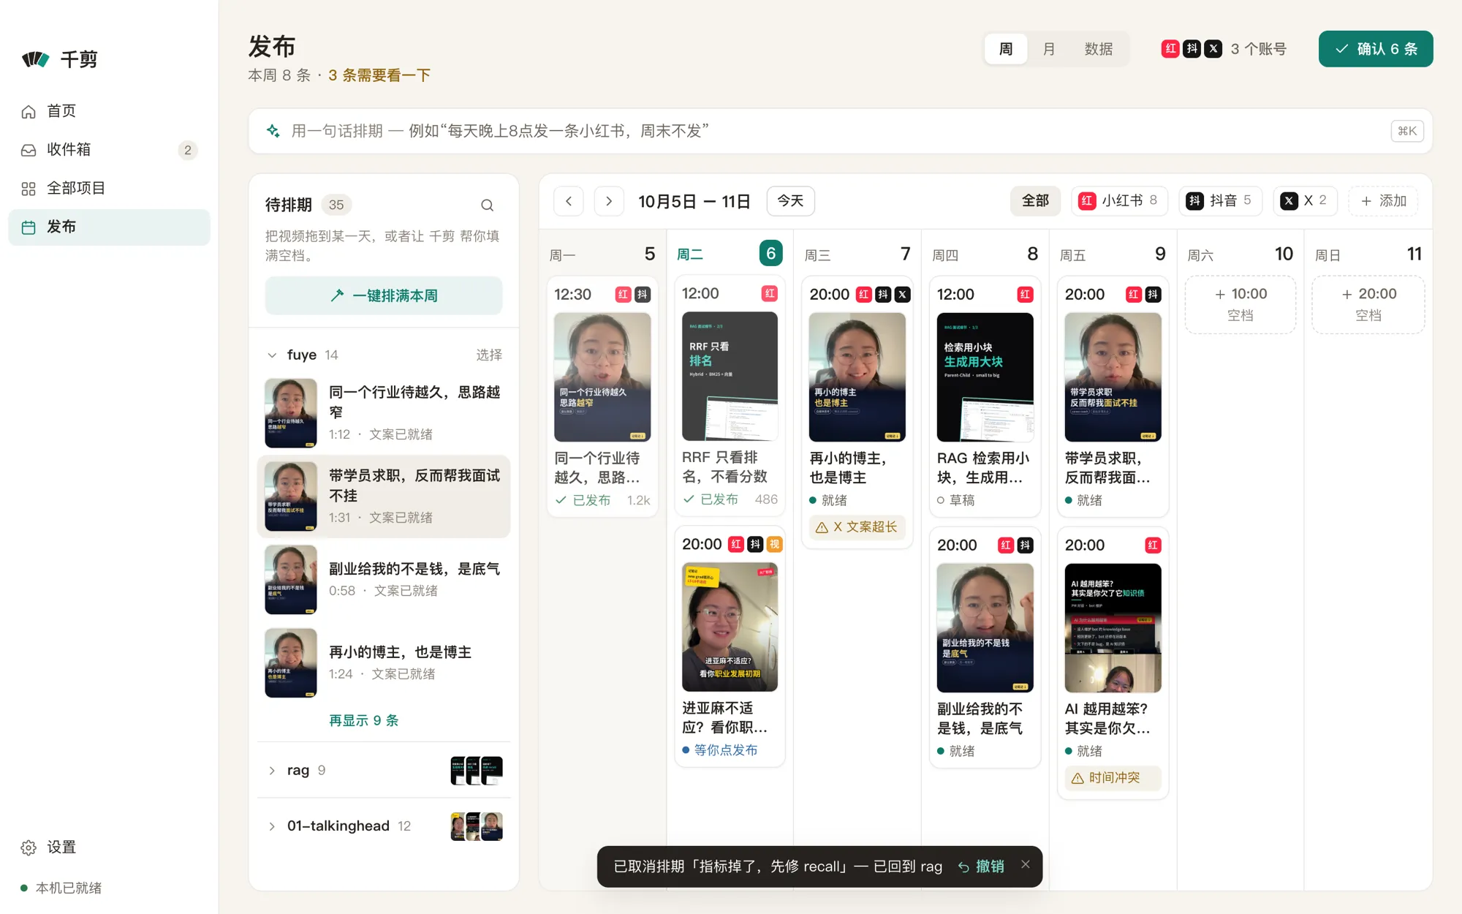Click 选择 next to fuye group

point(489,355)
